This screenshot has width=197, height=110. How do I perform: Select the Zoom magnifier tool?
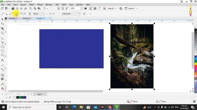coord(2,33)
